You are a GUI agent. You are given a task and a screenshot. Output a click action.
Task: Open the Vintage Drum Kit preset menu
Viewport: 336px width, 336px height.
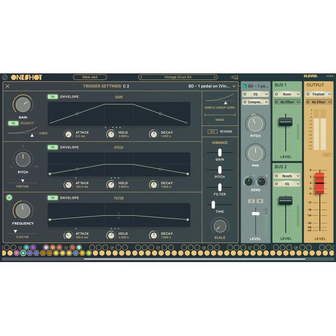[178, 77]
